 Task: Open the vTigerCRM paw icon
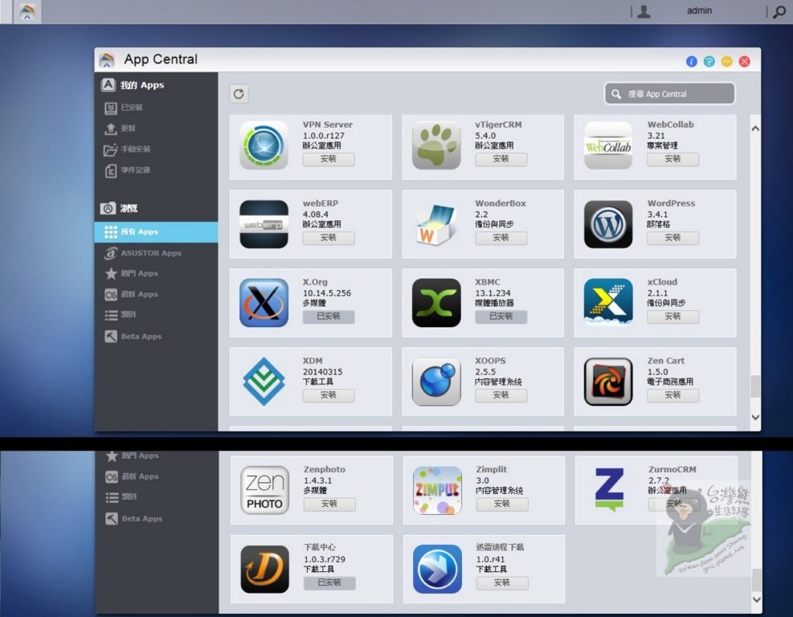tap(436, 145)
